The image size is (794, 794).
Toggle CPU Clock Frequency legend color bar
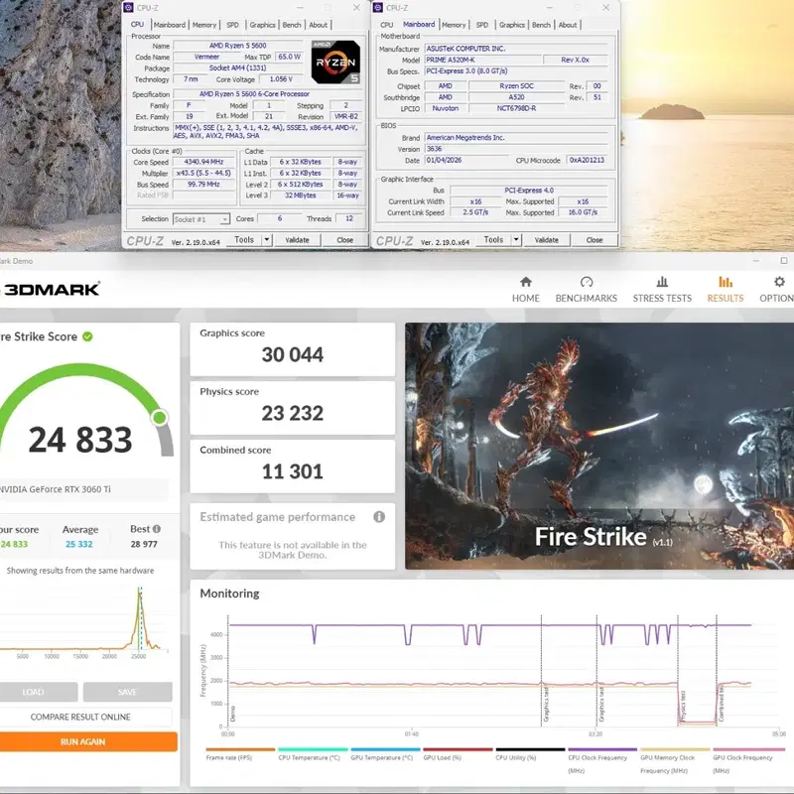click(602, 749)
